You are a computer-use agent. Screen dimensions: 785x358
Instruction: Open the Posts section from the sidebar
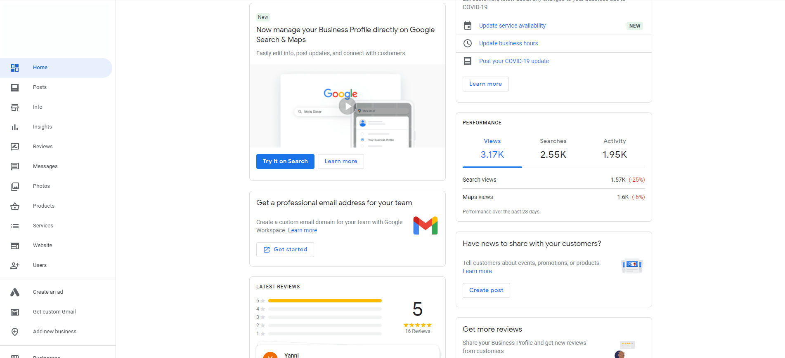tap(15, 87)
